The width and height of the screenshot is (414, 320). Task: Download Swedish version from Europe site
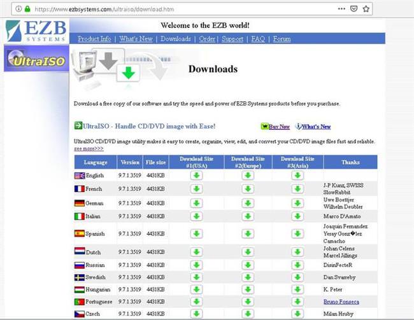[248, 277]
